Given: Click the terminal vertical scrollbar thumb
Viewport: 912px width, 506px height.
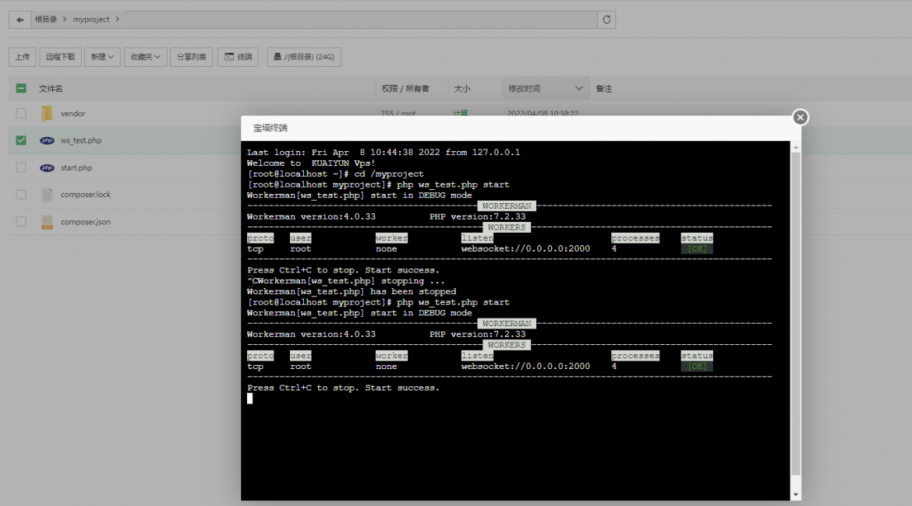Looking at the screenshot, I should (x=796, y=314).
